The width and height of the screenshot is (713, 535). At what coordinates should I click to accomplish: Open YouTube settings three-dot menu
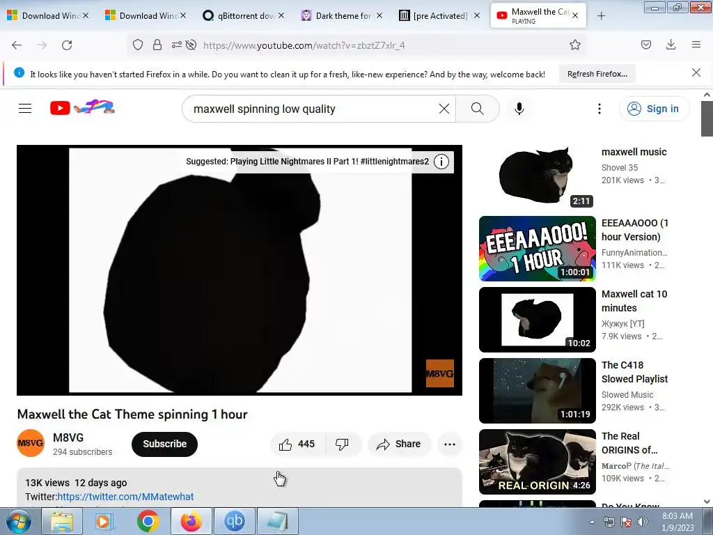tap(600, 109)
